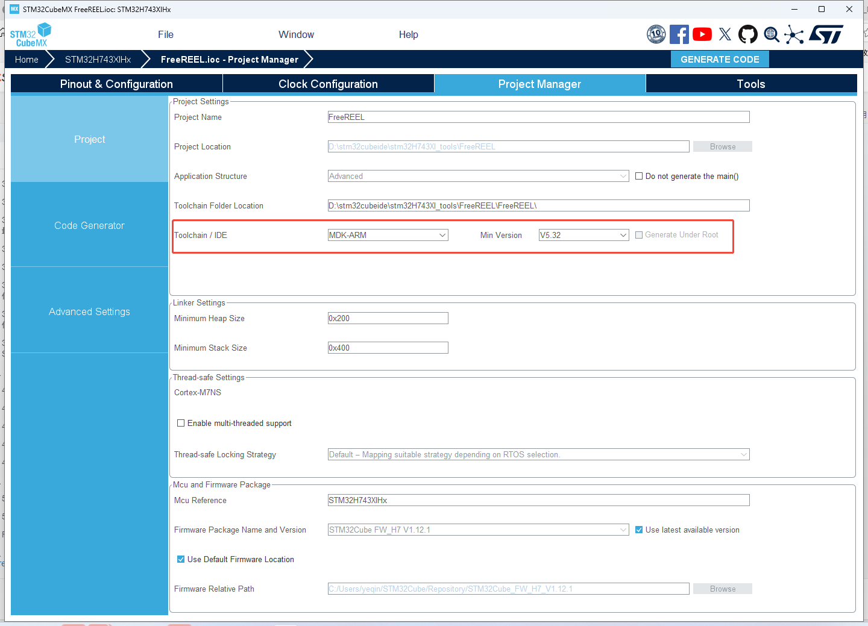Click the X (Twitter) icon
Screen dimensions: 868x626
725,34
